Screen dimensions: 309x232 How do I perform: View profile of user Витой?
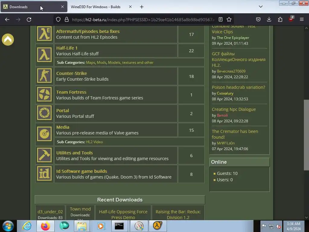coord(222,115)
